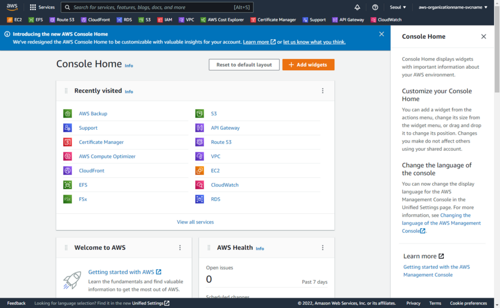Image resolution: width=500 pixels, height=308 pixels.
Task: Open the CloudFront link in Recently visited
Action: pyautogui.click(x=91, y=170)
